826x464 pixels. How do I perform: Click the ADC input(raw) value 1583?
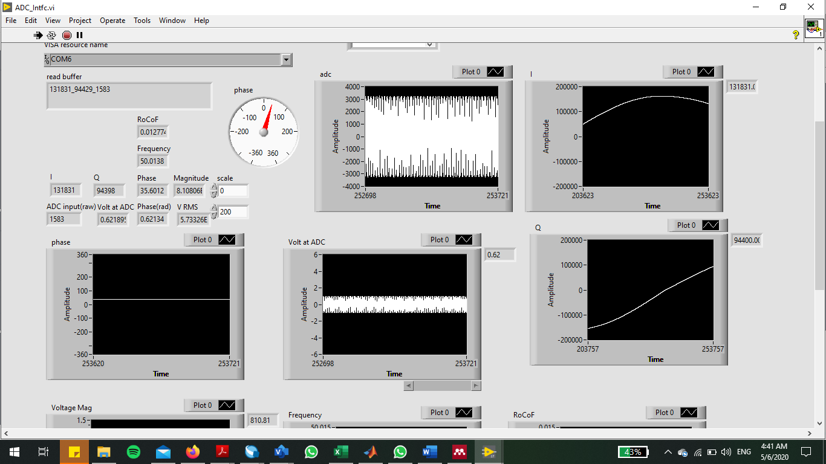[63, 219]
